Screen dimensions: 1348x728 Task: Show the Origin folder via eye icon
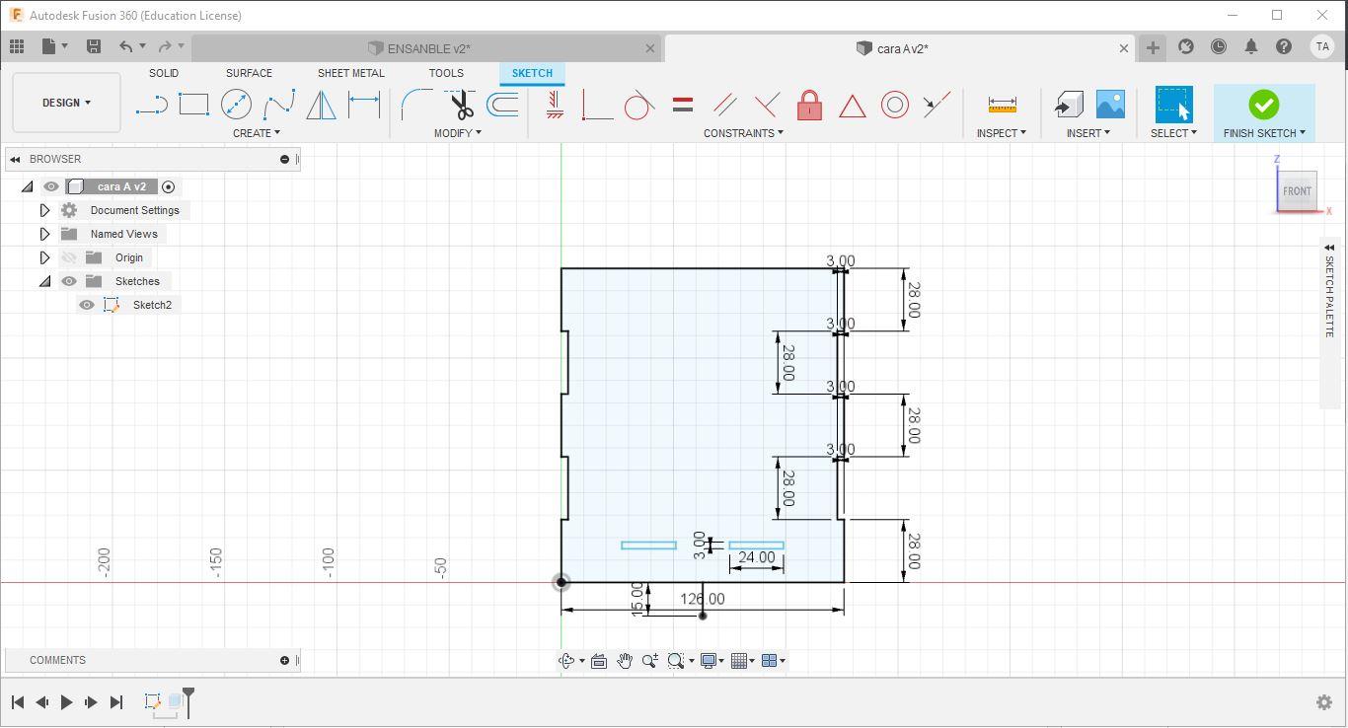(69, 257)
